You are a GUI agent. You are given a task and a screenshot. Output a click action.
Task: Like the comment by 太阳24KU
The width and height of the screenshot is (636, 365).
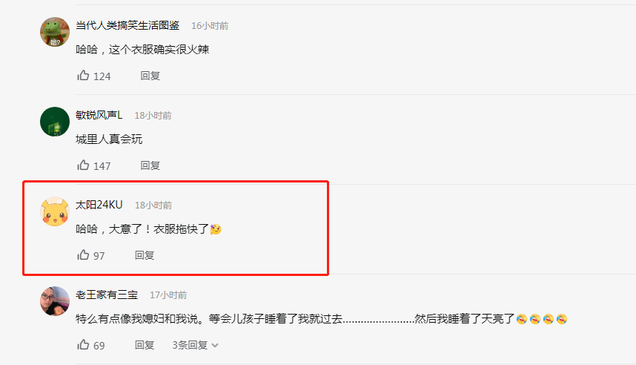(x=83, y=255)
